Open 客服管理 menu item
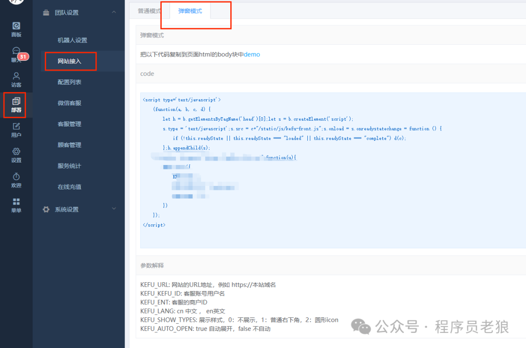 pyautogui.click(x=70, y=124)
